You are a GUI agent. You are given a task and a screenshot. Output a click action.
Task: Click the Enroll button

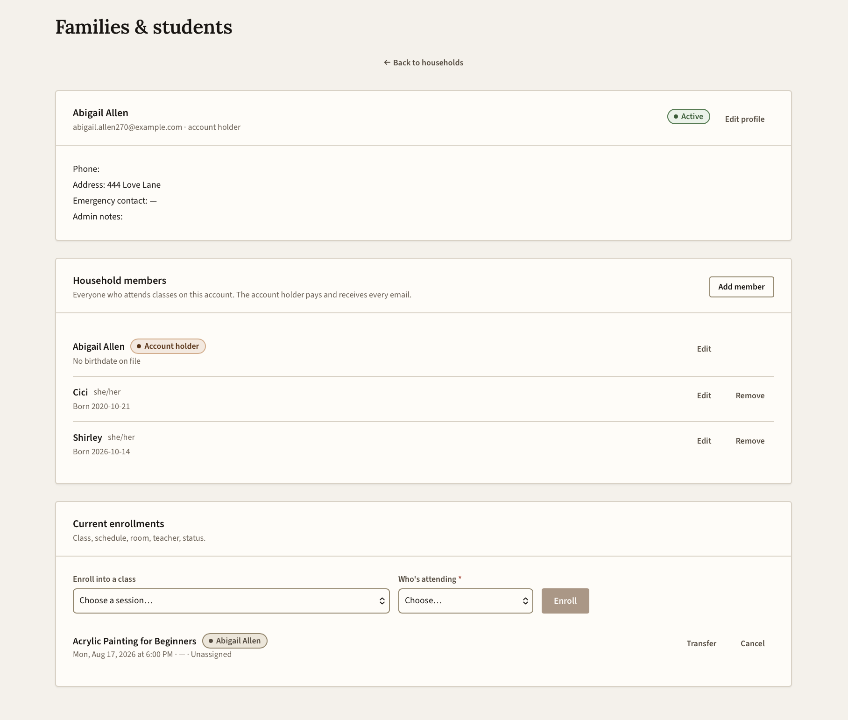coord(565,601)
